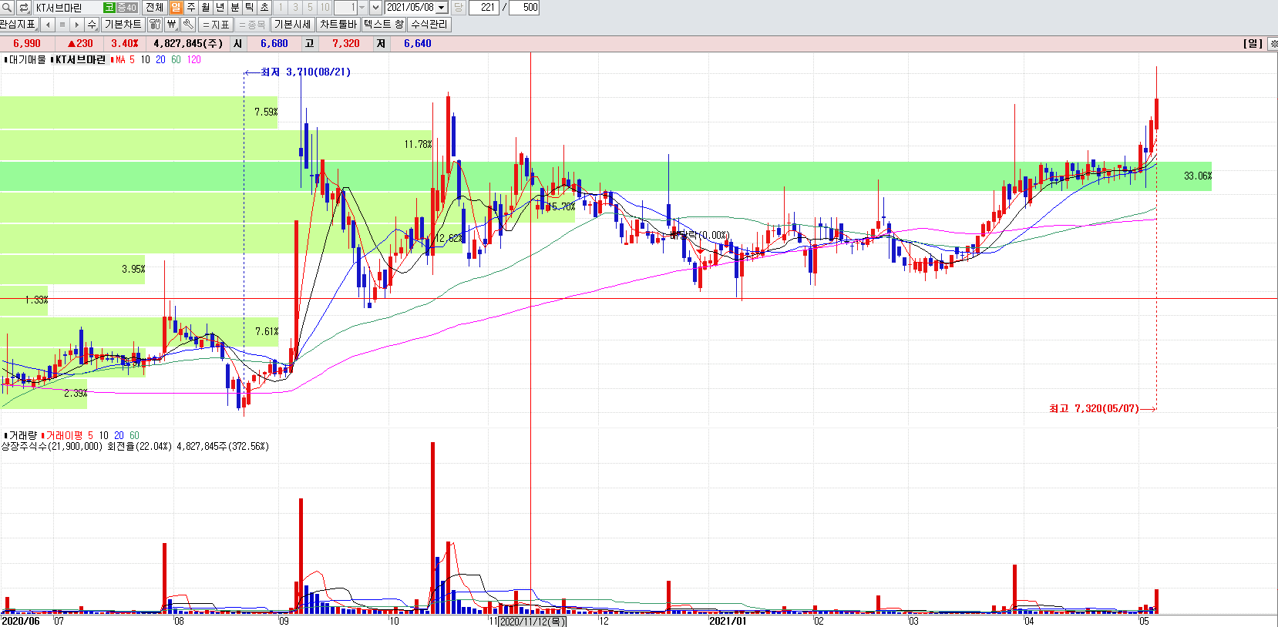
Task: Click the wrench settings icon
Action: (x=188, y=25)
